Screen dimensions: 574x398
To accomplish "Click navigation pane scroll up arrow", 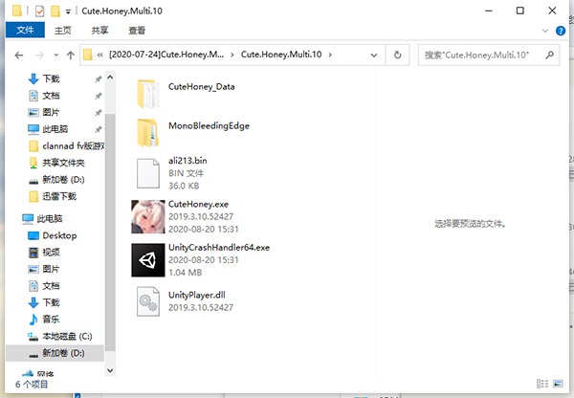I will point(110,77).
